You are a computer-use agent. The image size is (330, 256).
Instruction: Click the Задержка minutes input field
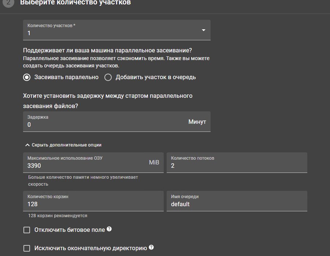[x=103, y=125]
